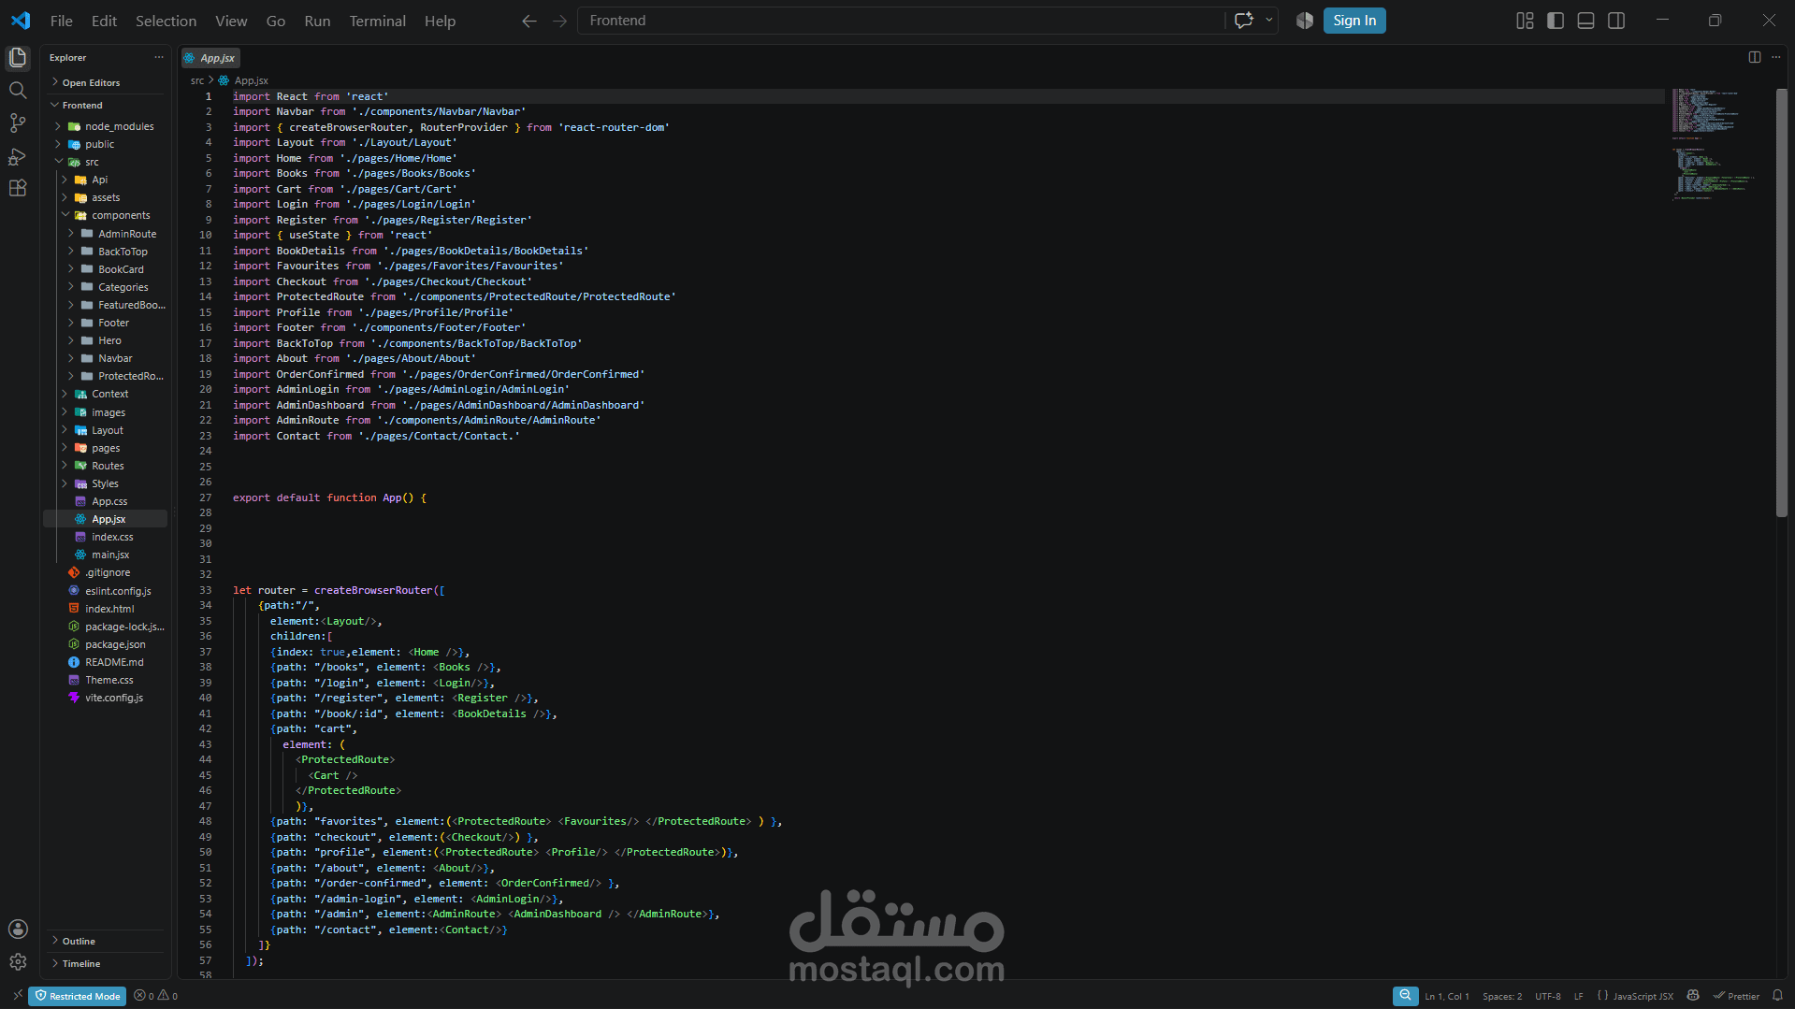The height and width of the screenshot is (1009, 1795).
Task: Click the zoom magnifier status bar icon
Action: (x=1405, y=996)
